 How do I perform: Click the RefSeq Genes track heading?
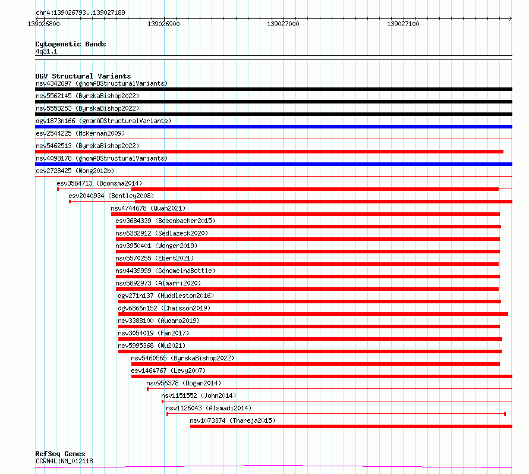click(60, 454)
